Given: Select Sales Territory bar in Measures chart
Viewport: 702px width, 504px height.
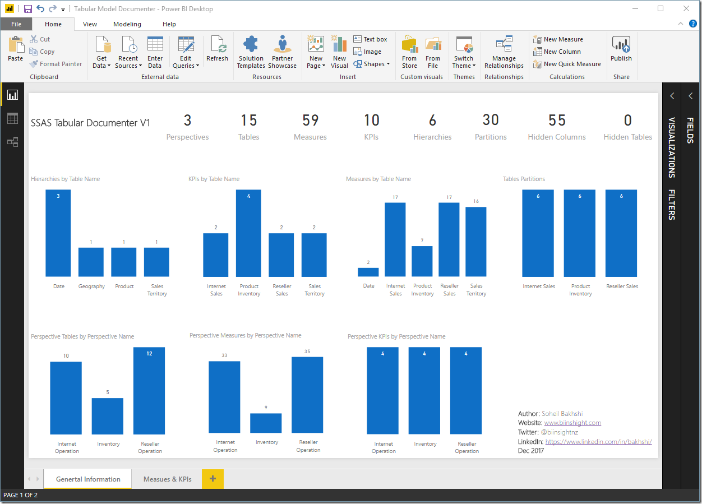Looking at the screenshot, I should [476, 242].
